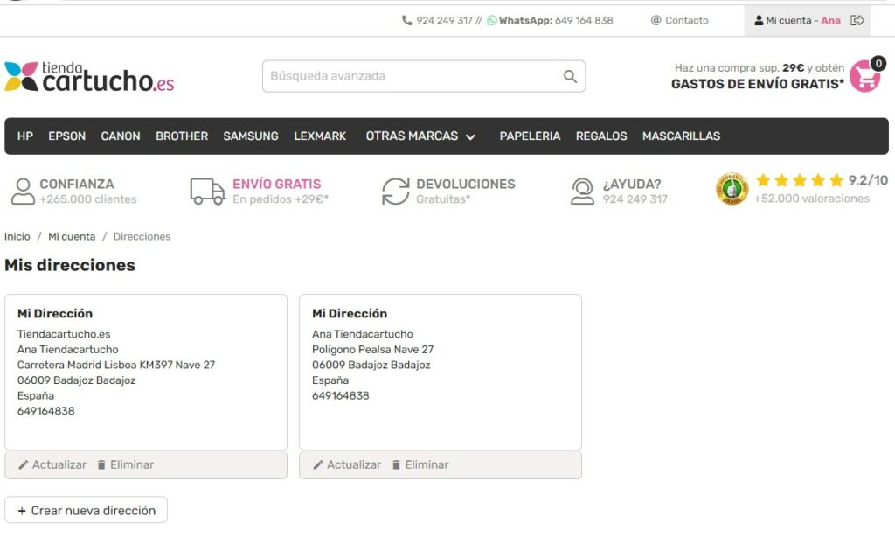895x537 pixels.
Task: Delete the Carretera Madrid Lisboa address
Action: 126,465
